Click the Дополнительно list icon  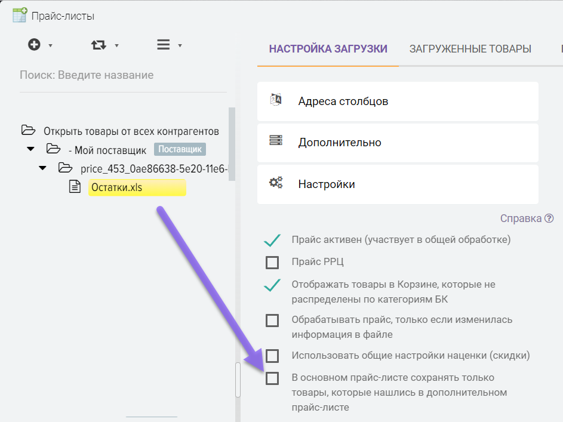pos(276,141)
